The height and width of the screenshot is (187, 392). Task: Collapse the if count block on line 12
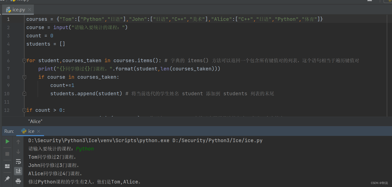pos(24,110)
